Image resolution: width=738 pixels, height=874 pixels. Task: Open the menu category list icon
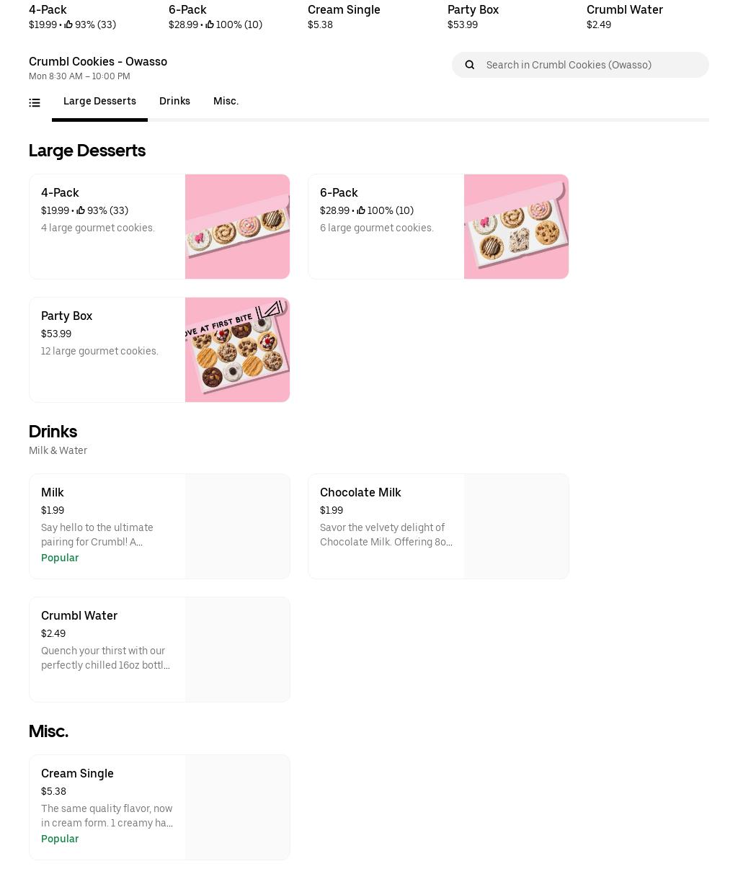[35, 103]
